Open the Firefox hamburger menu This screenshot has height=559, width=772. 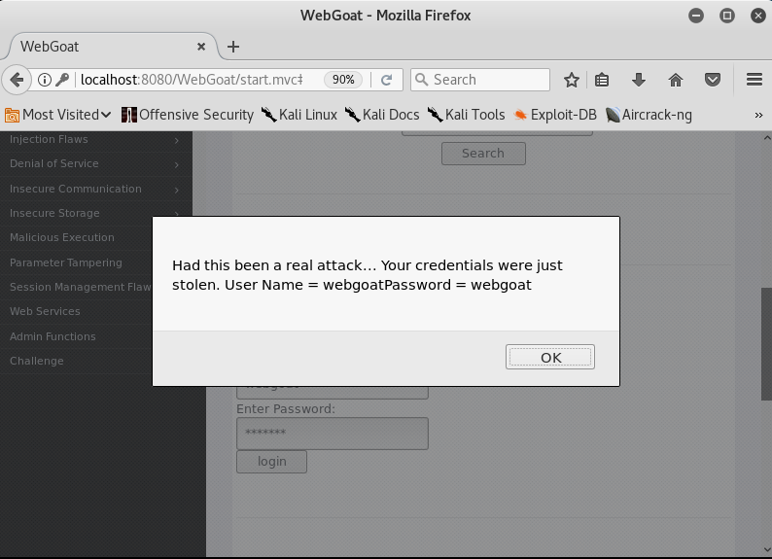click(754, 80)
